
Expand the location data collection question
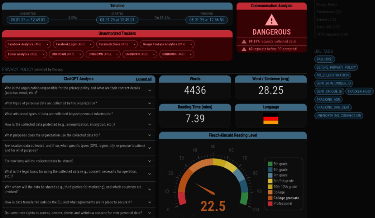click(x=150, y=148)
